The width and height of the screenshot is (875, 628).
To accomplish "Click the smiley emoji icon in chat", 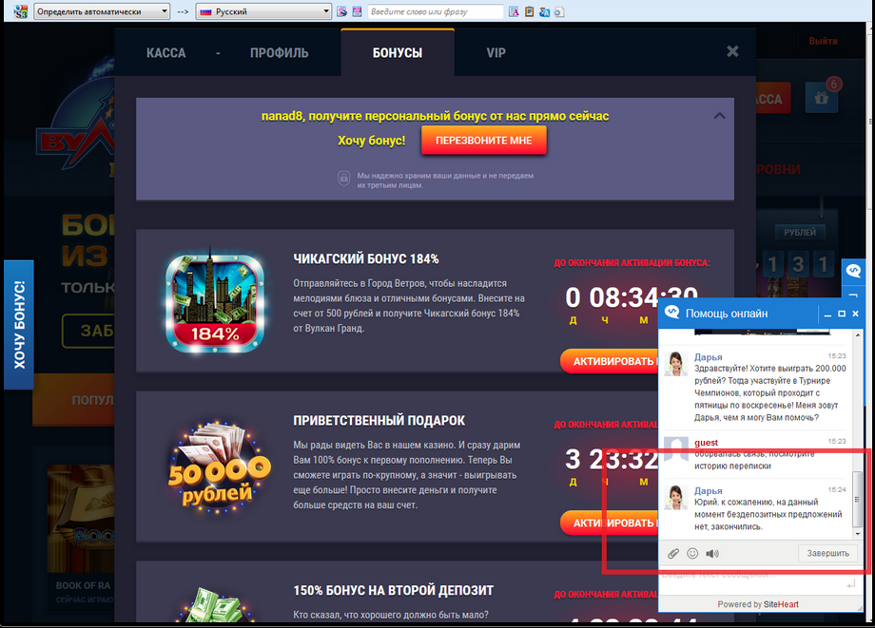I will (x=692, y=553).
